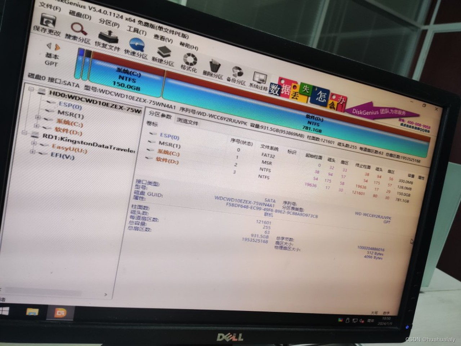Select 软件(D:) in the disk tree
This screenshot has width=461, height=346.
tap(68, 131)
